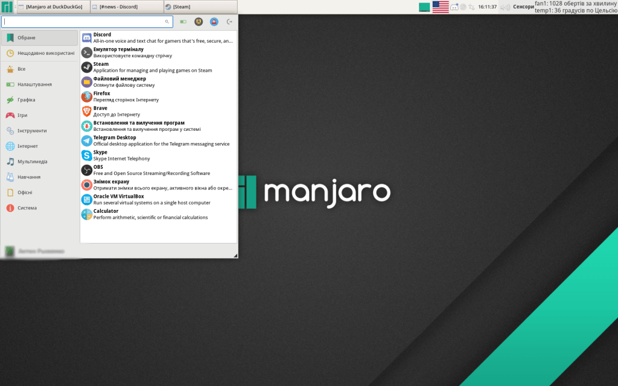This screenshot has width=618, height=386.
Task: Select the Графіка (Graphics) category
Action: tap(39, 100)
